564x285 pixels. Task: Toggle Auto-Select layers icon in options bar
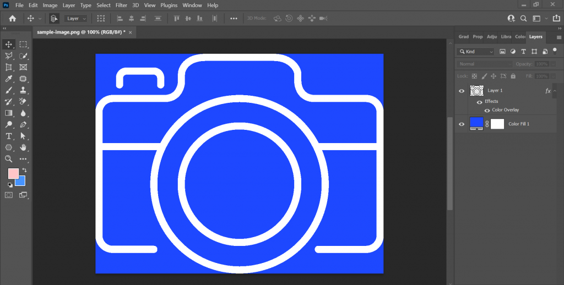[x=55, y=18]
